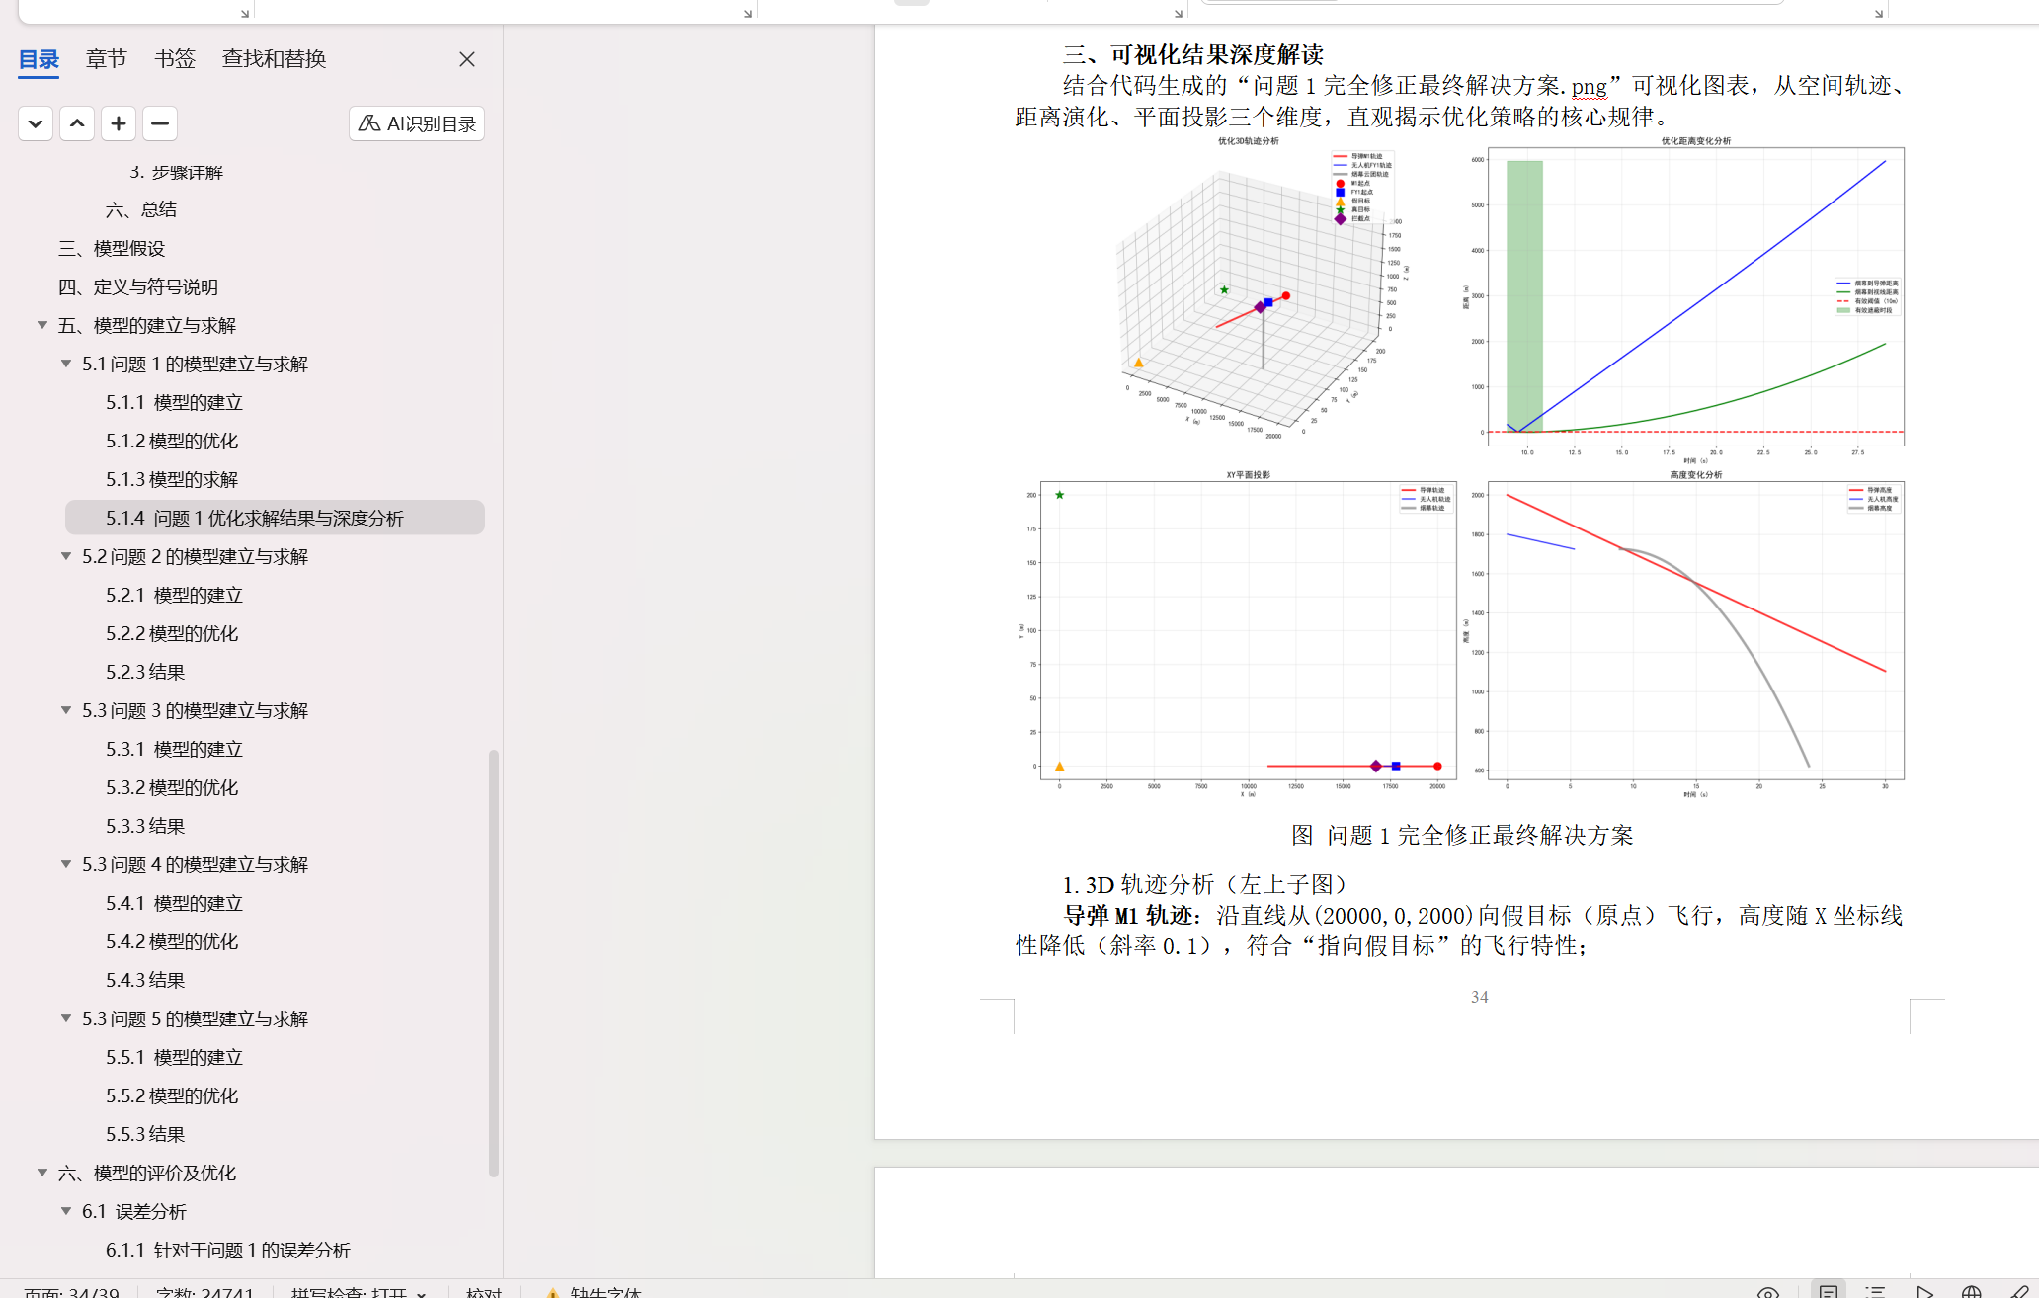Select 5.5.1 模型的建立 entry

tap(175, 1057)
